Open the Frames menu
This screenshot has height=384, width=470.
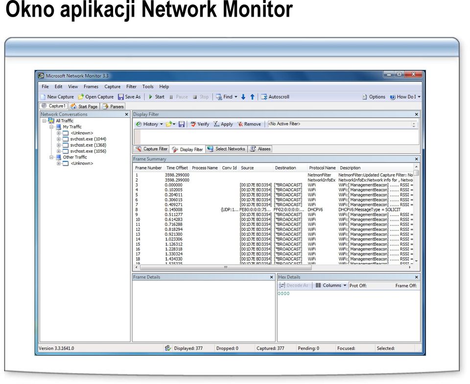coord(91,87)
